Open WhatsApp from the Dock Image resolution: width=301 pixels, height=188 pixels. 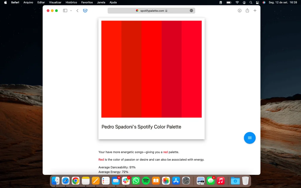[x=136, y=181]
